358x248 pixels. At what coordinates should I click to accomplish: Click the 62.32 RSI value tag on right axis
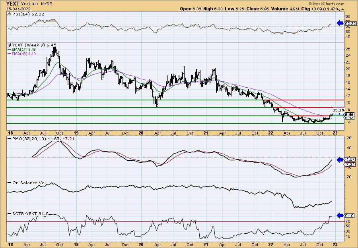pyautogui.click(x=350, y=23)
